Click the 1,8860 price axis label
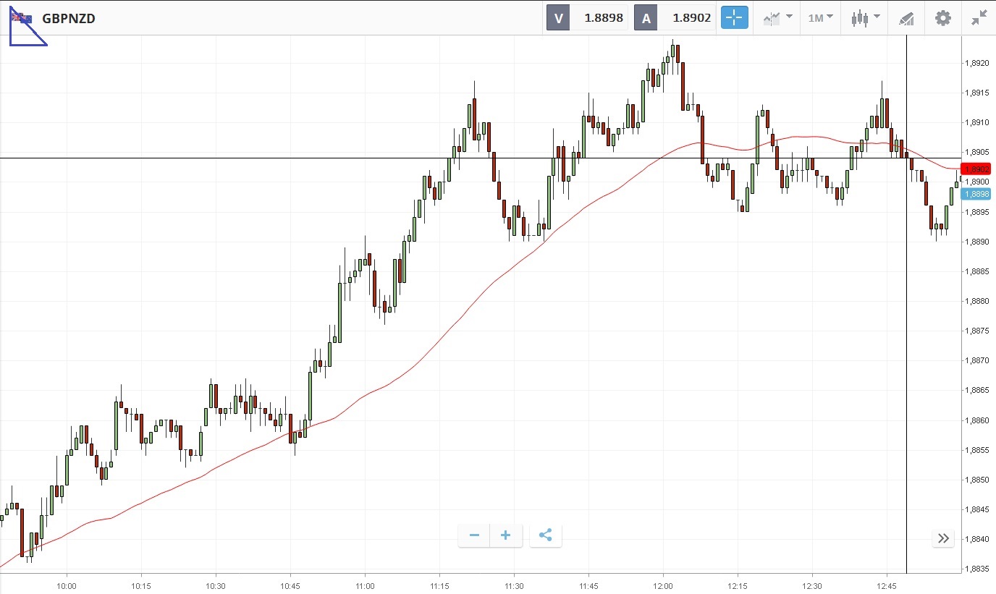The height and width of the screenshot is (594, 996). [976, 420]
